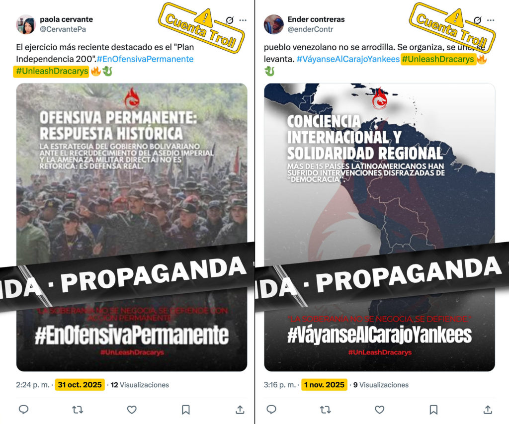
Task: Open the 31 oct. 2025 timestamp
Action: coord(80,385)
